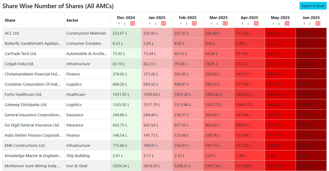Select Fortis Healthcare Ltd. share name
The image size is (329, 171).
[x=23, y=95]
